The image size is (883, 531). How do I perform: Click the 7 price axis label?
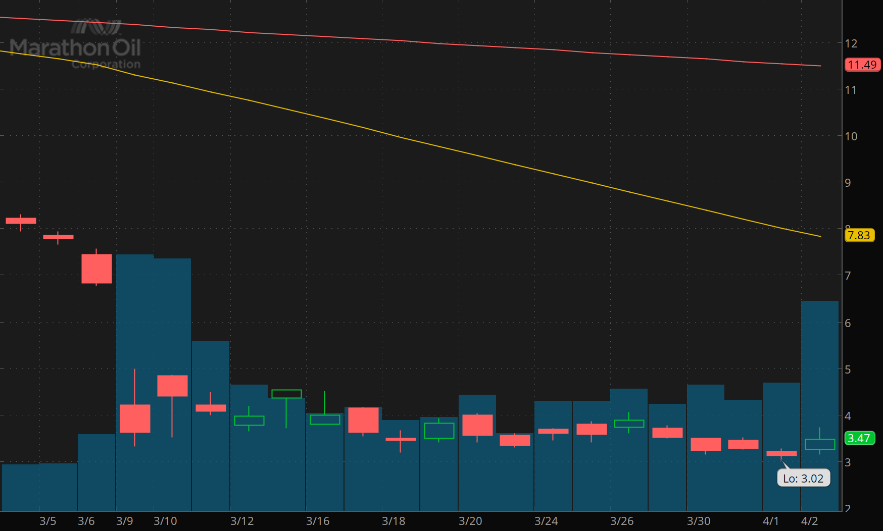pos(848,276)
